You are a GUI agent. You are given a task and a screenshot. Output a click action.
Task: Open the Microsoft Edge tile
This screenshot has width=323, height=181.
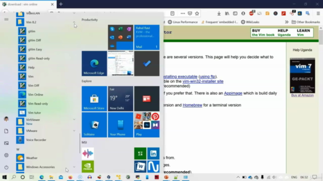pos(94,63)
